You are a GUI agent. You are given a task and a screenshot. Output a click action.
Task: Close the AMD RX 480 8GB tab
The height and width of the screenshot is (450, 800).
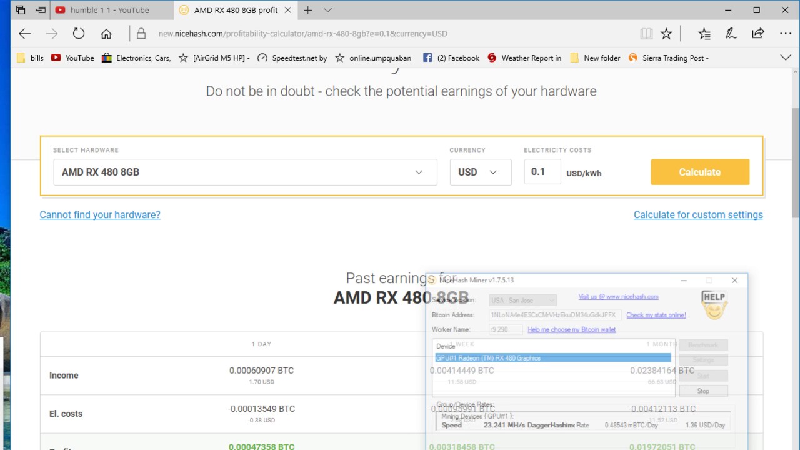[287, 10]
